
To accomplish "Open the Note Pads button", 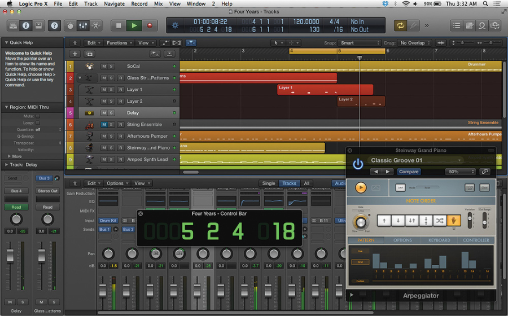I will coord(470,25).
